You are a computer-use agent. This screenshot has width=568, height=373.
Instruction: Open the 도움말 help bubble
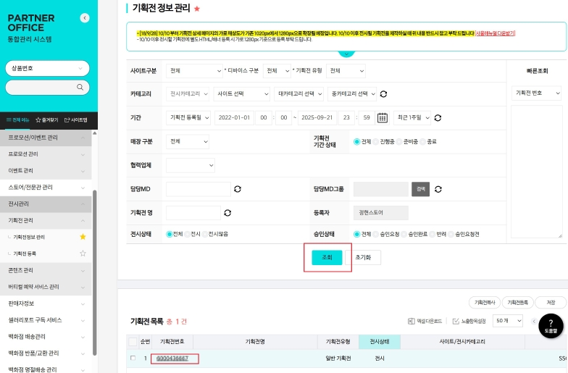pos(551,325)
